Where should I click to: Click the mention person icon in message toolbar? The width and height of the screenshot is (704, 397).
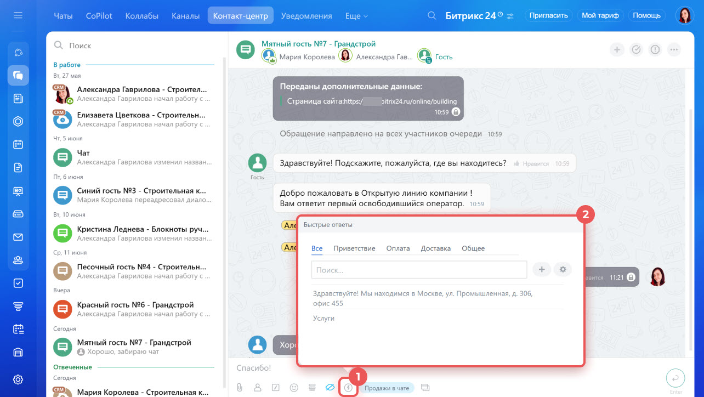click(257, 388)
